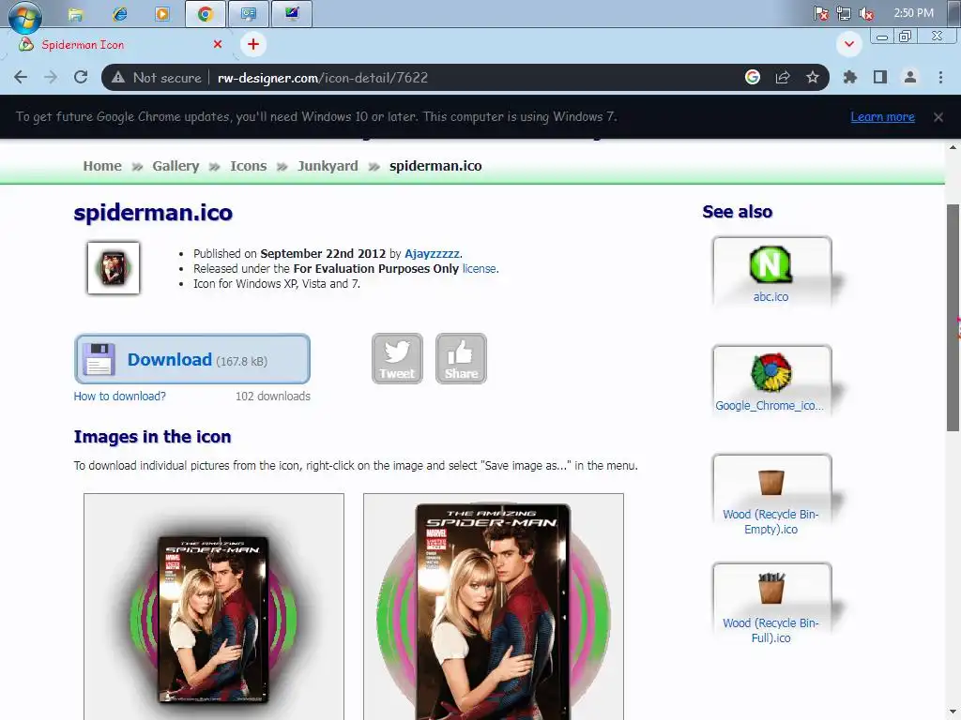Image resolution: width=961 pixels, height=720 pixels.
Task: Go back to the previous page
Action: coord(21,77)
